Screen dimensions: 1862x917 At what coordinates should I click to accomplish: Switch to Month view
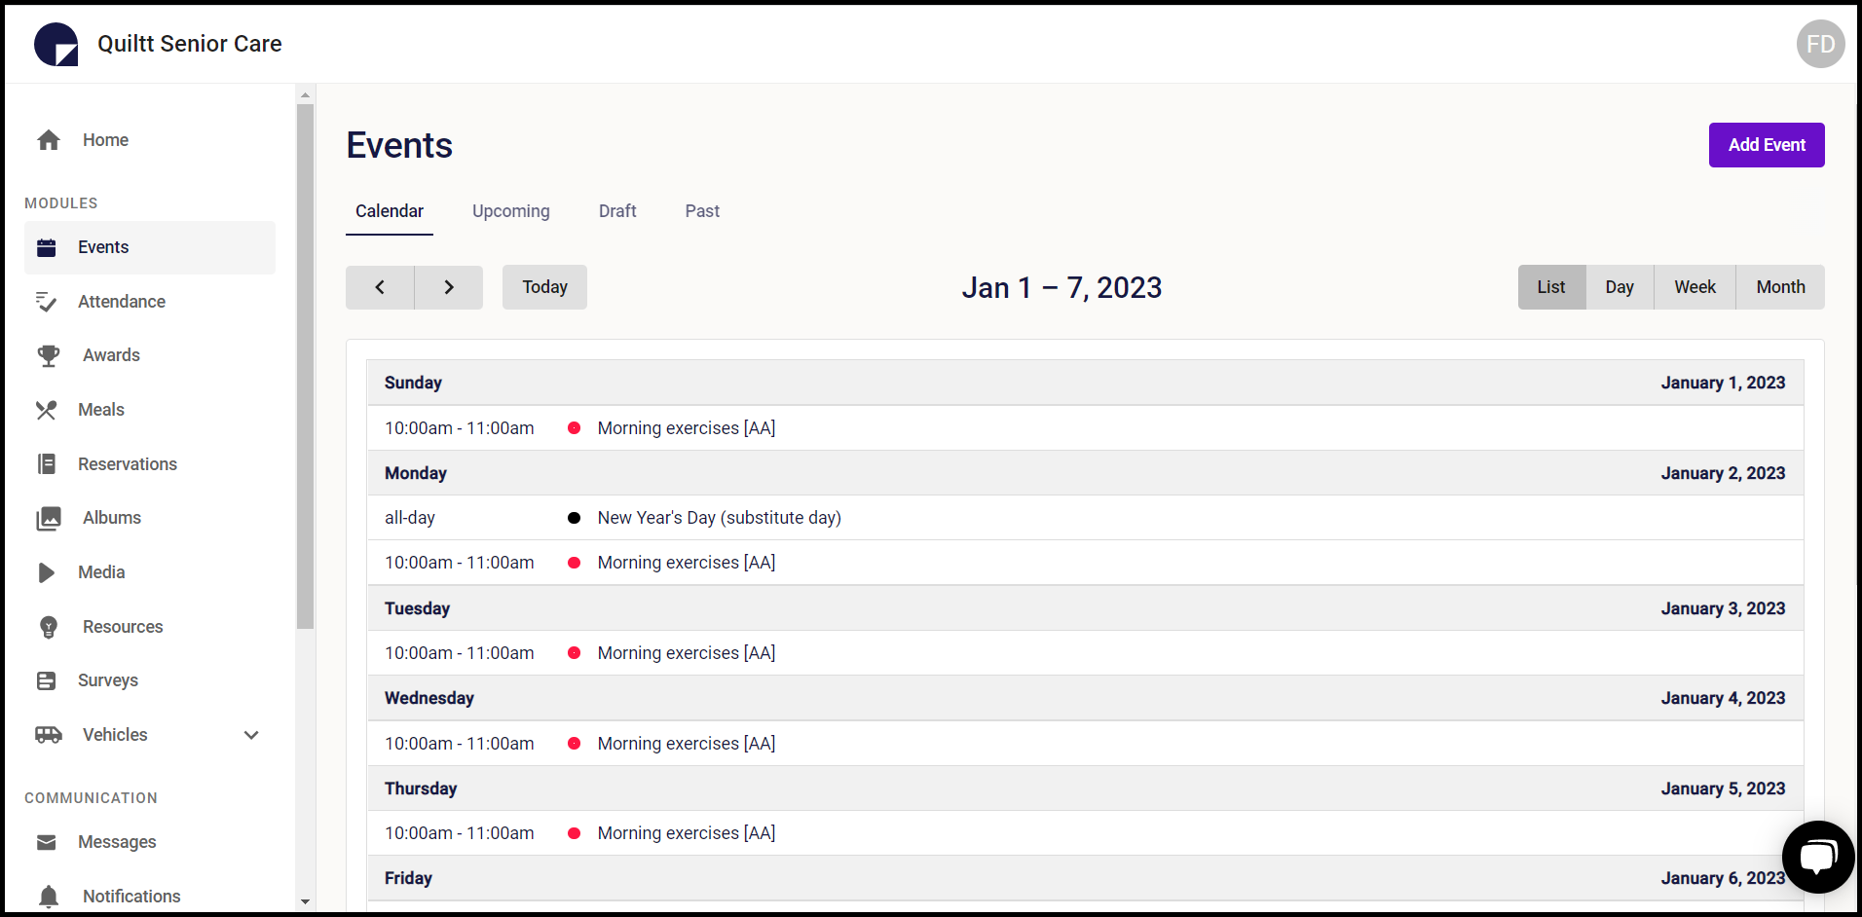click(x=1780, y=286)
